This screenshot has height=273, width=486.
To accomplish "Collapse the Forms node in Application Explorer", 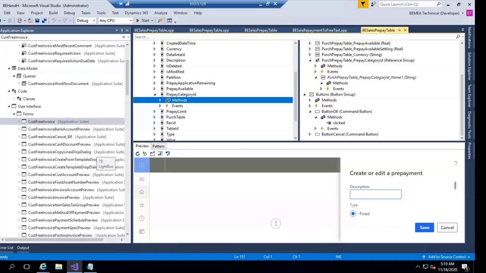I will [x=14, y=114].
